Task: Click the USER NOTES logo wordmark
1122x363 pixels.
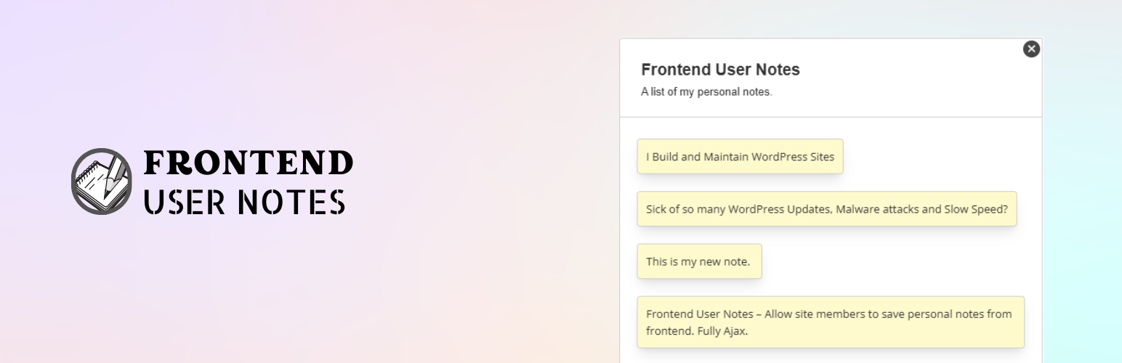Action: point(244,202)
